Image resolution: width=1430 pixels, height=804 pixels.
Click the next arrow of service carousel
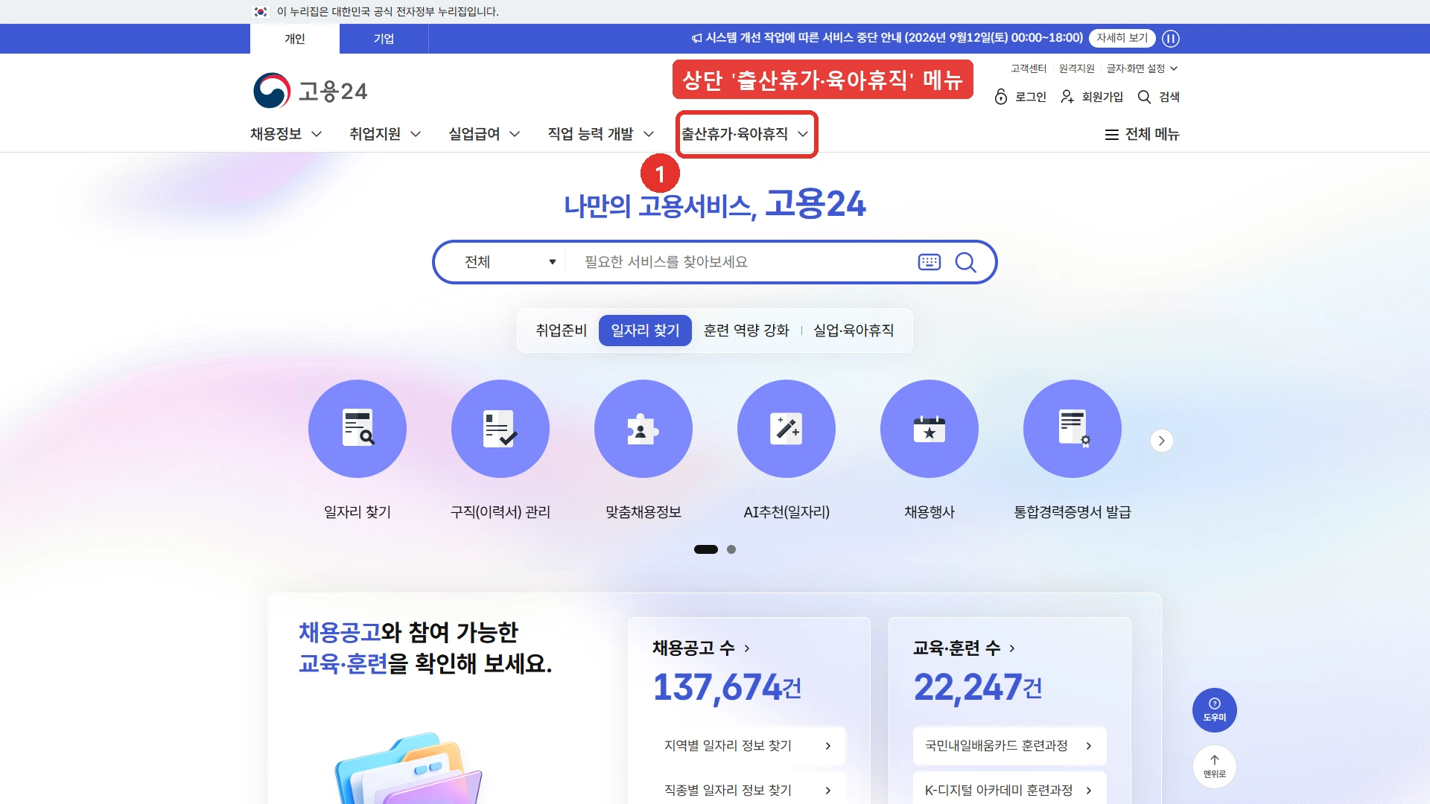tap(1162, 441)
